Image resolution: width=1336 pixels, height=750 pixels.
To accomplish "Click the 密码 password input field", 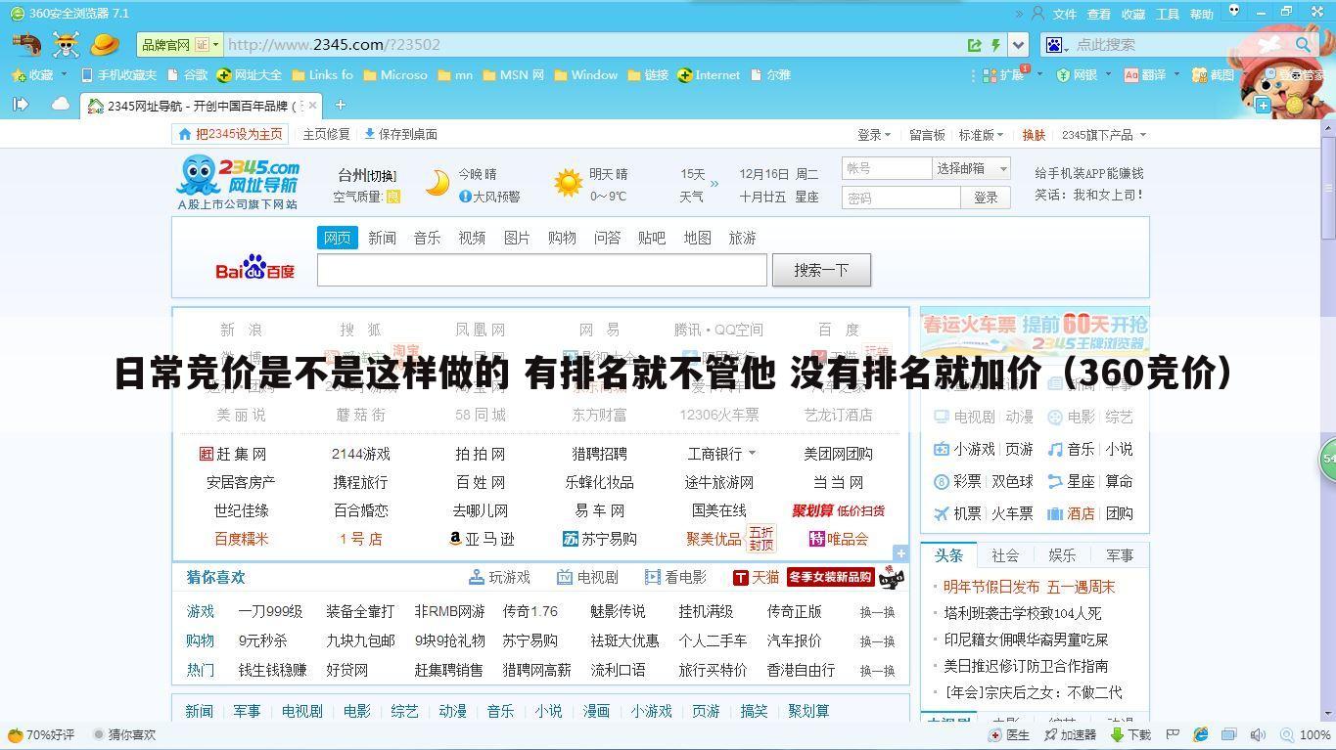I will pos(900,198).
